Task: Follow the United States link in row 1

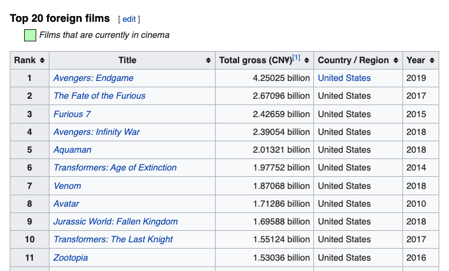Action: pyautogui.click(x=344, y=78)
